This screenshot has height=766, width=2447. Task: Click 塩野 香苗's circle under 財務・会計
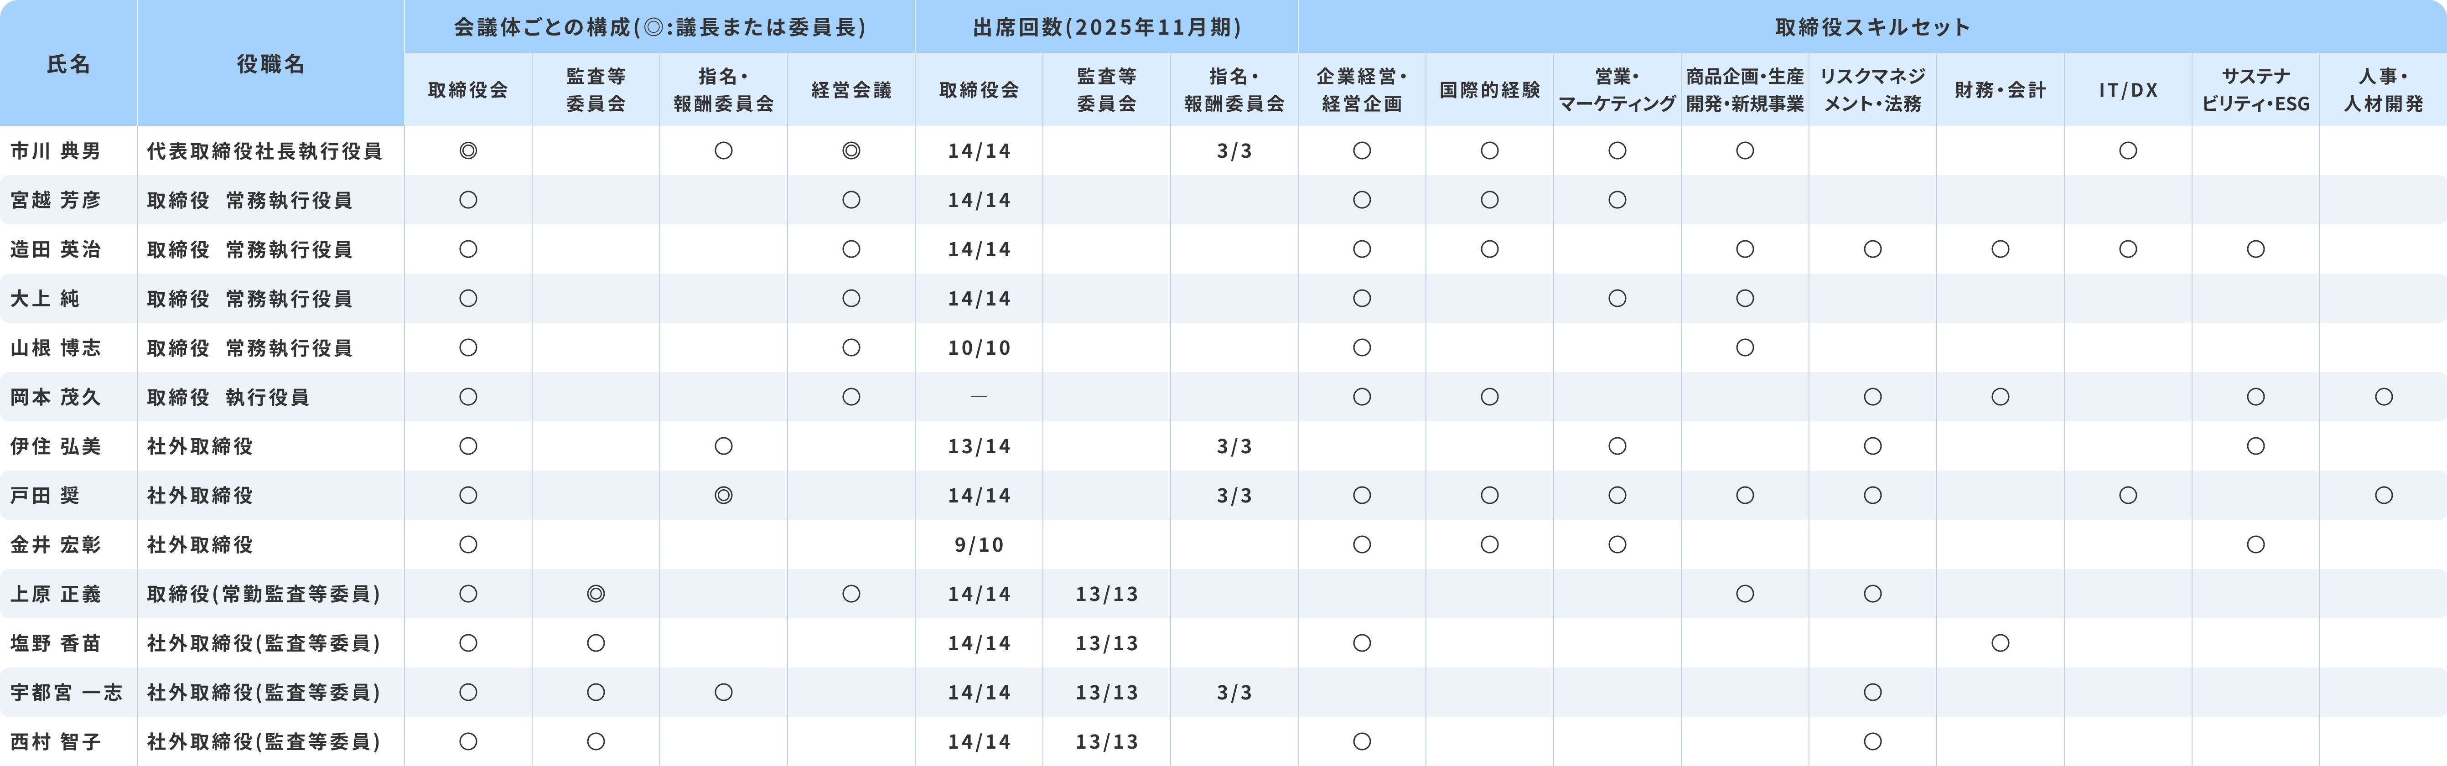tap(2001, 643)
